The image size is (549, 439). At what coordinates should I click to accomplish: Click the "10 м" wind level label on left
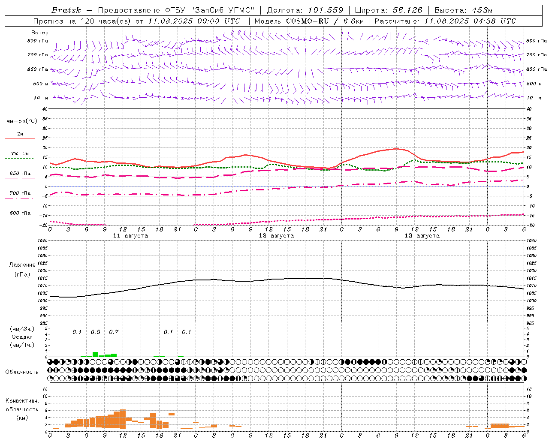click(x=41, y=98)
